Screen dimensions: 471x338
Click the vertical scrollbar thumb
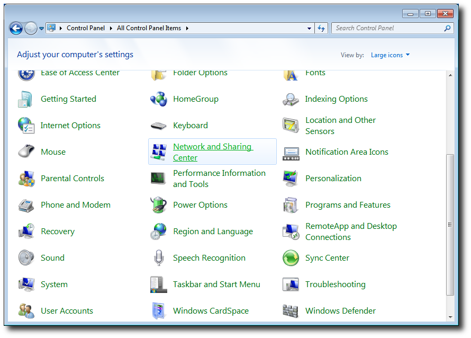[450, 225]
